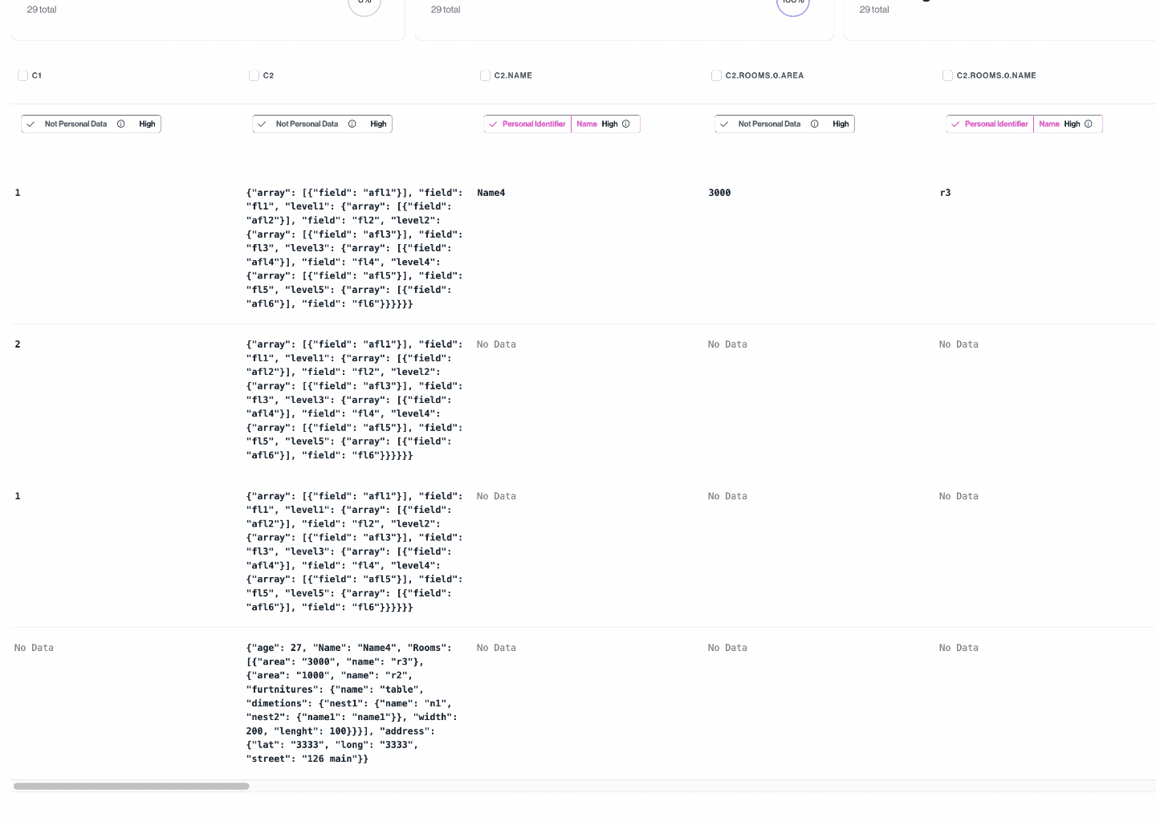Click the checkmark icon on C2.NAME's Personal Identifier chip

tap(494, 124)
